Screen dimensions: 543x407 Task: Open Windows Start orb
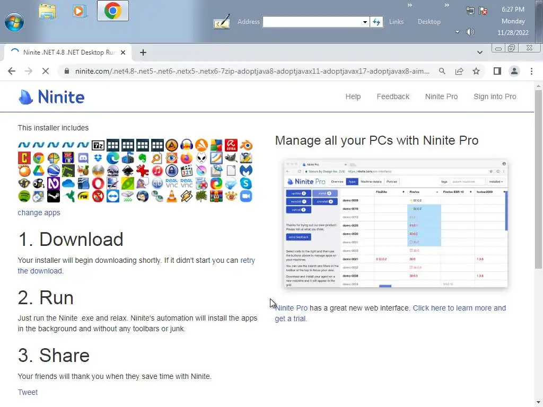coord(14,21)
